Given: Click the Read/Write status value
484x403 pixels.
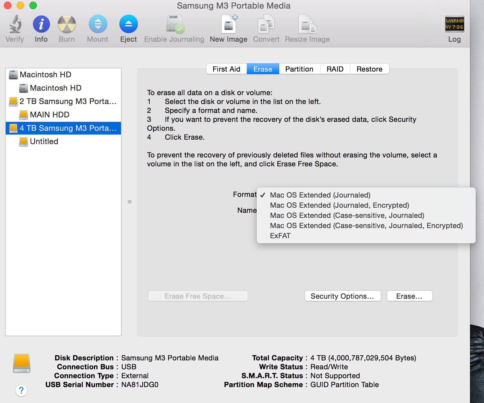Looking at the screenshot, I should (x=329, y=367).
